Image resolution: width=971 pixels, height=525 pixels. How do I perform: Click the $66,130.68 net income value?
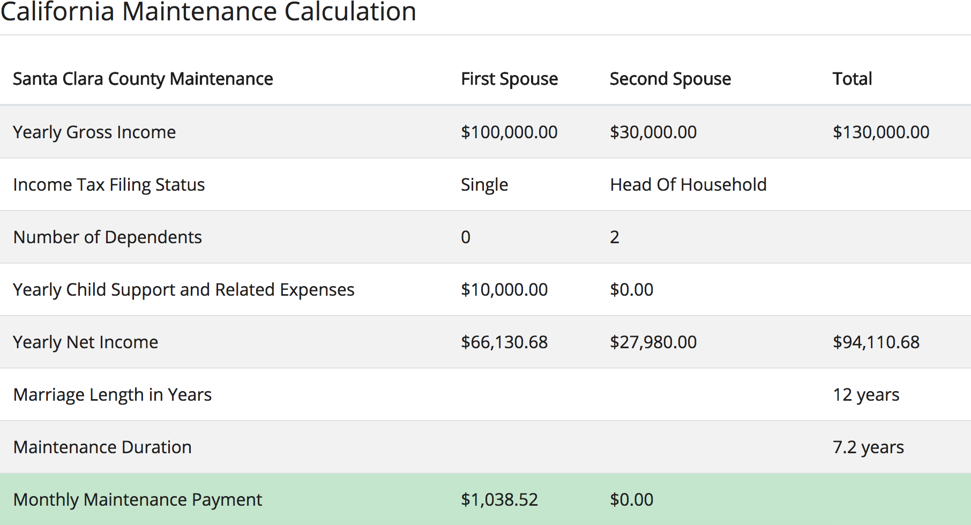504,342
